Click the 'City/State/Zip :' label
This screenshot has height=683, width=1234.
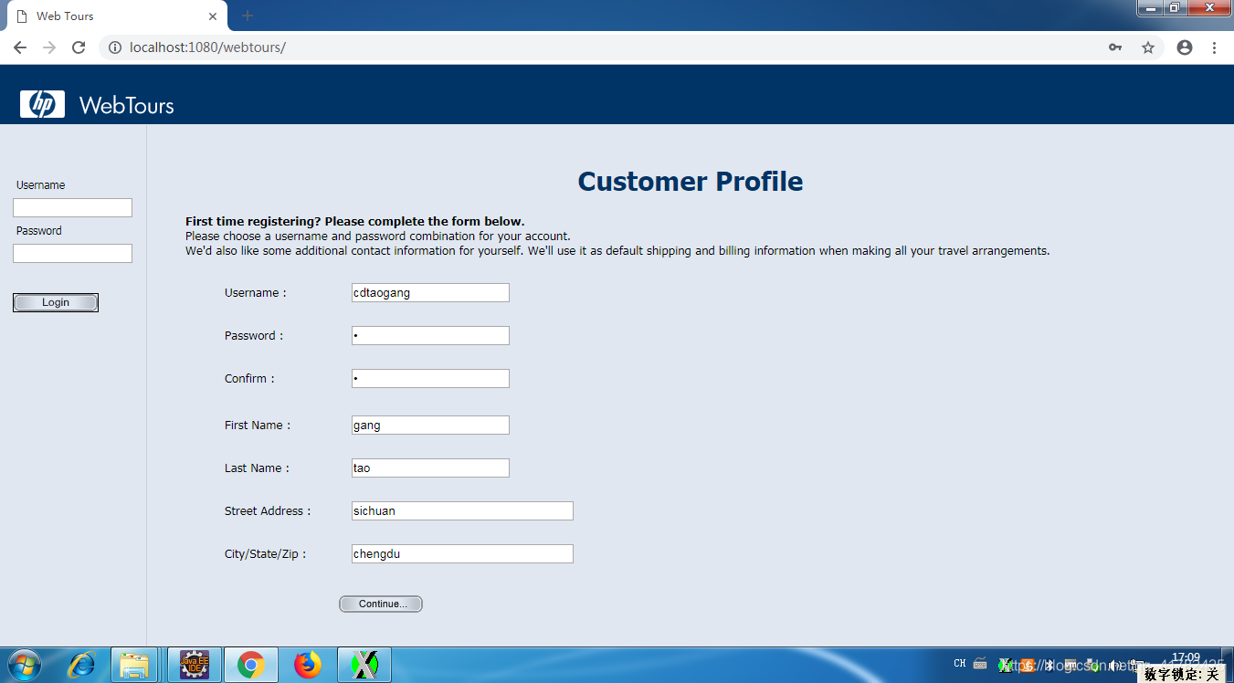[265, 554]
